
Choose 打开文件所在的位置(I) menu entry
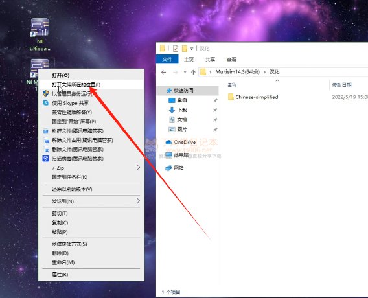pos(91,84)
